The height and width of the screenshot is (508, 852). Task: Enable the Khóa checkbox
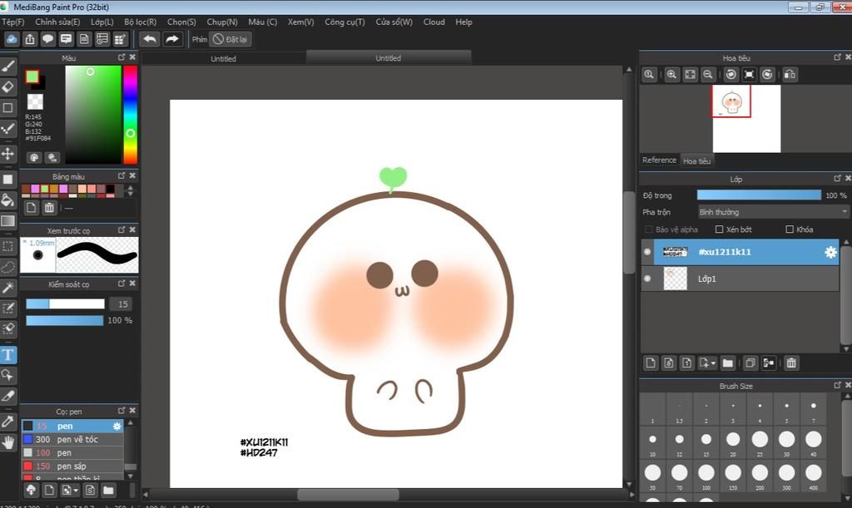[790, 229]
